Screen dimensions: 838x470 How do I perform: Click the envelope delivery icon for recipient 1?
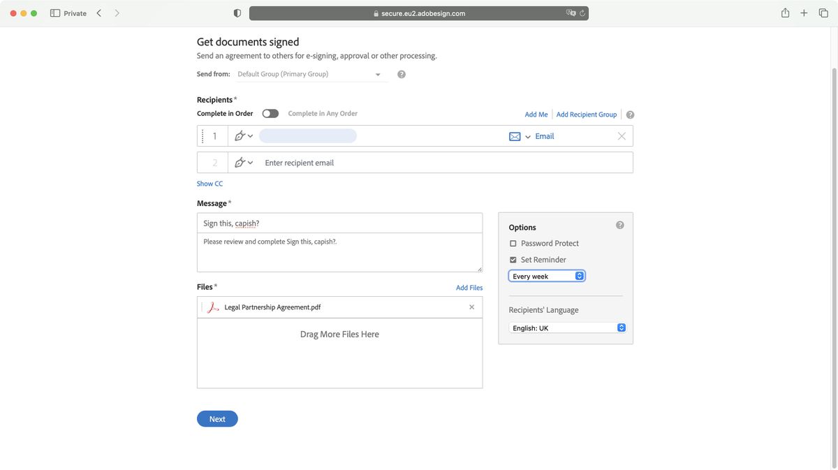[x=515, y=135]
